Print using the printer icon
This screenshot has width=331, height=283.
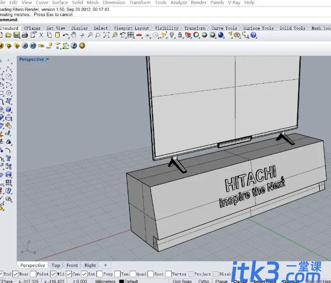25,35
